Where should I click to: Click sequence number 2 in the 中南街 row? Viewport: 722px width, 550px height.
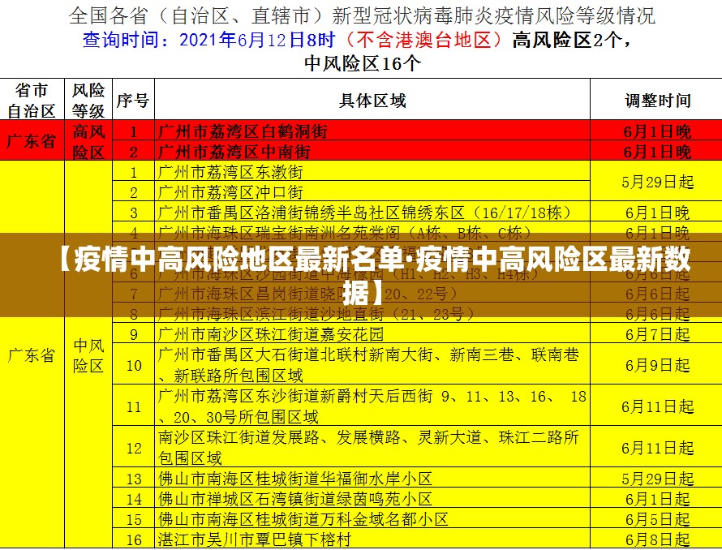click(x=134, y=152)
